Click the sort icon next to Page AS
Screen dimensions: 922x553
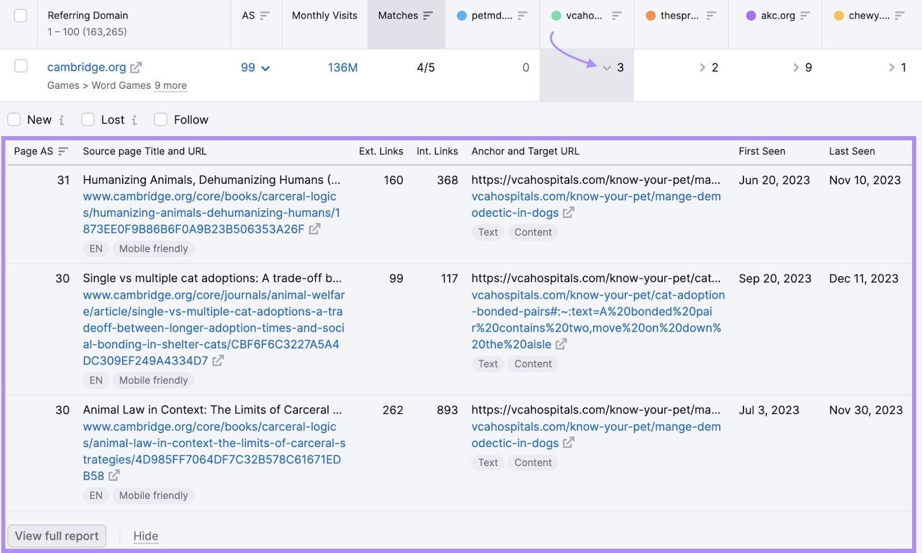[x=61, y=151]
